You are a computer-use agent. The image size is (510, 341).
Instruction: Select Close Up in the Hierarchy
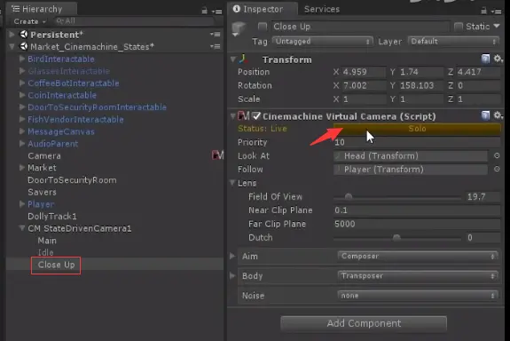pos(56,265)
